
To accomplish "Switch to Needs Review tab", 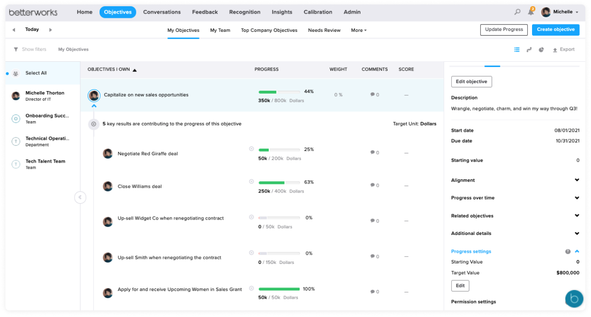I will pyautogui.click(x=324, y=30).
